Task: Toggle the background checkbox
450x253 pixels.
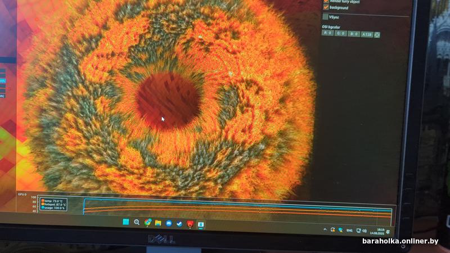Action: click(x=326, y=7)
